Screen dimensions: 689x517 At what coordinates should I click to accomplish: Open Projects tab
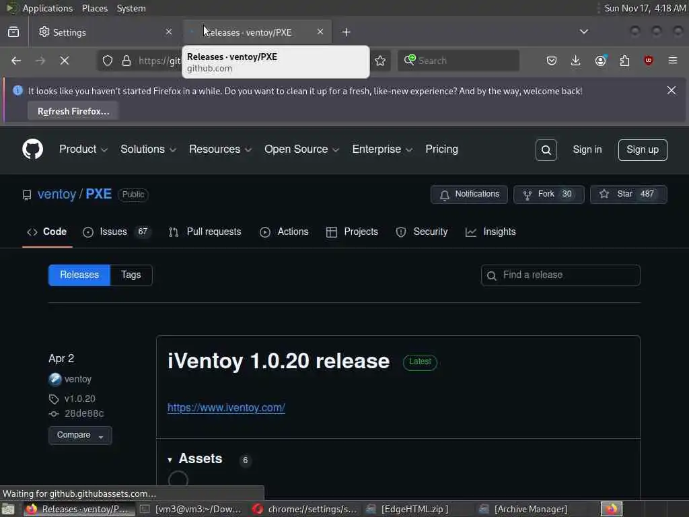(x=352, y=232)
